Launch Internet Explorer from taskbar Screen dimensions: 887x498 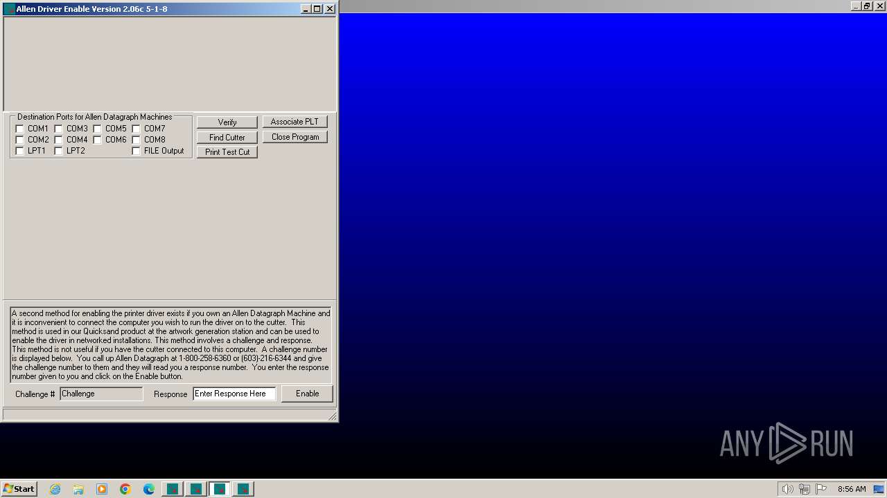tap(55, 489)
